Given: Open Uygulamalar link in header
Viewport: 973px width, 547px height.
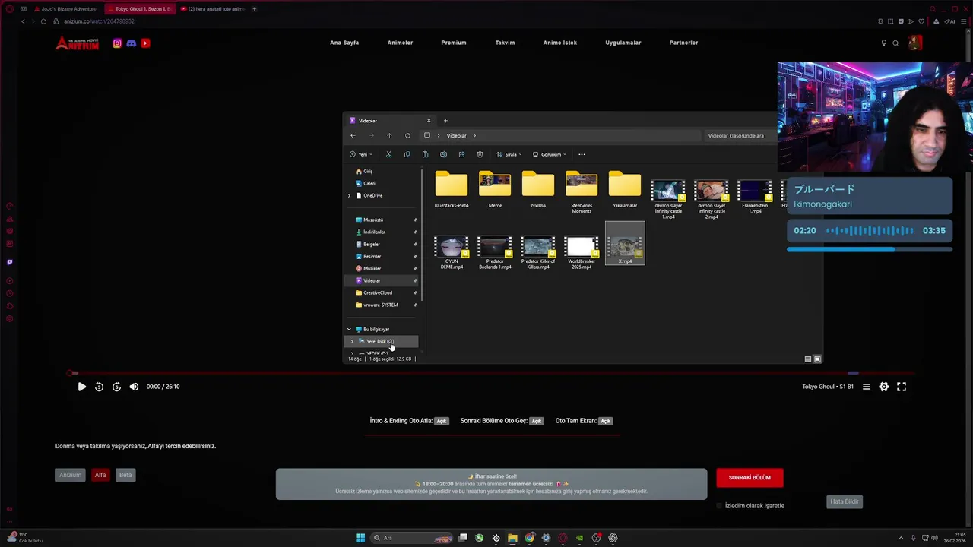Looking at the screenshot, I should point(623,43).
